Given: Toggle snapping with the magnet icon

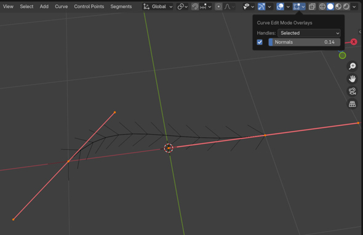Looking at the screenshot, I should point(195,7).
